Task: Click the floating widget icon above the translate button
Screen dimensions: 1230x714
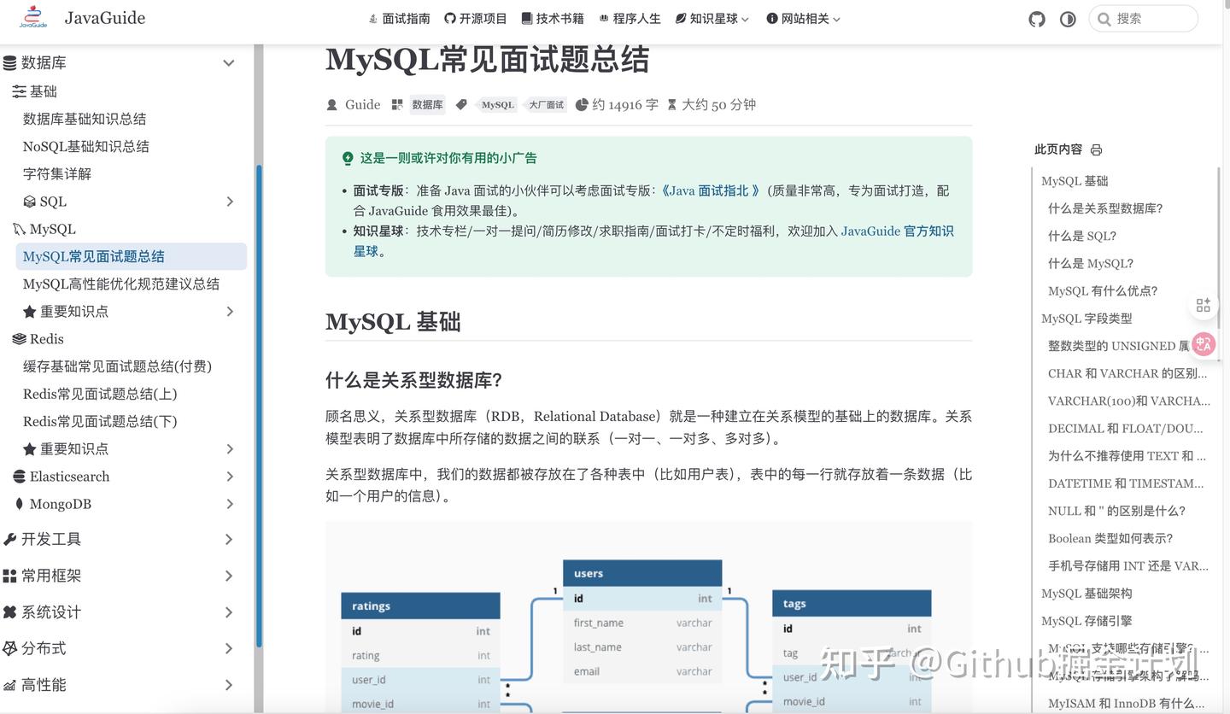Action: [1203, 304]
